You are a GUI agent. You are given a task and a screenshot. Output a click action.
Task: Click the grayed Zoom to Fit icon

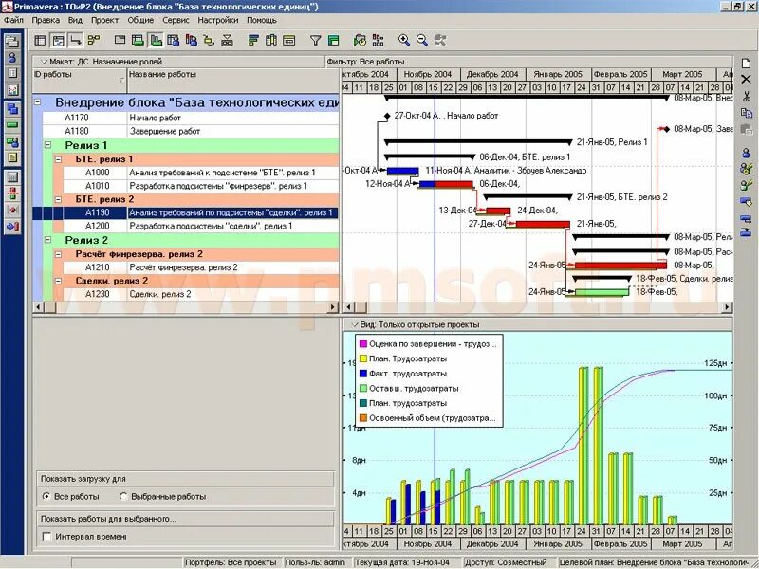tap(440, 41)
